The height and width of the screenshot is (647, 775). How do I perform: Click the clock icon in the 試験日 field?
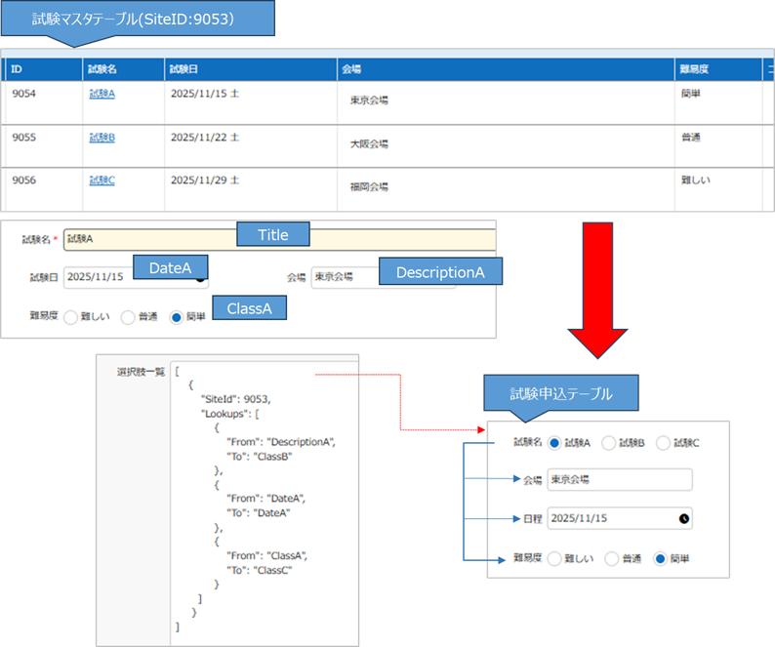201,278
